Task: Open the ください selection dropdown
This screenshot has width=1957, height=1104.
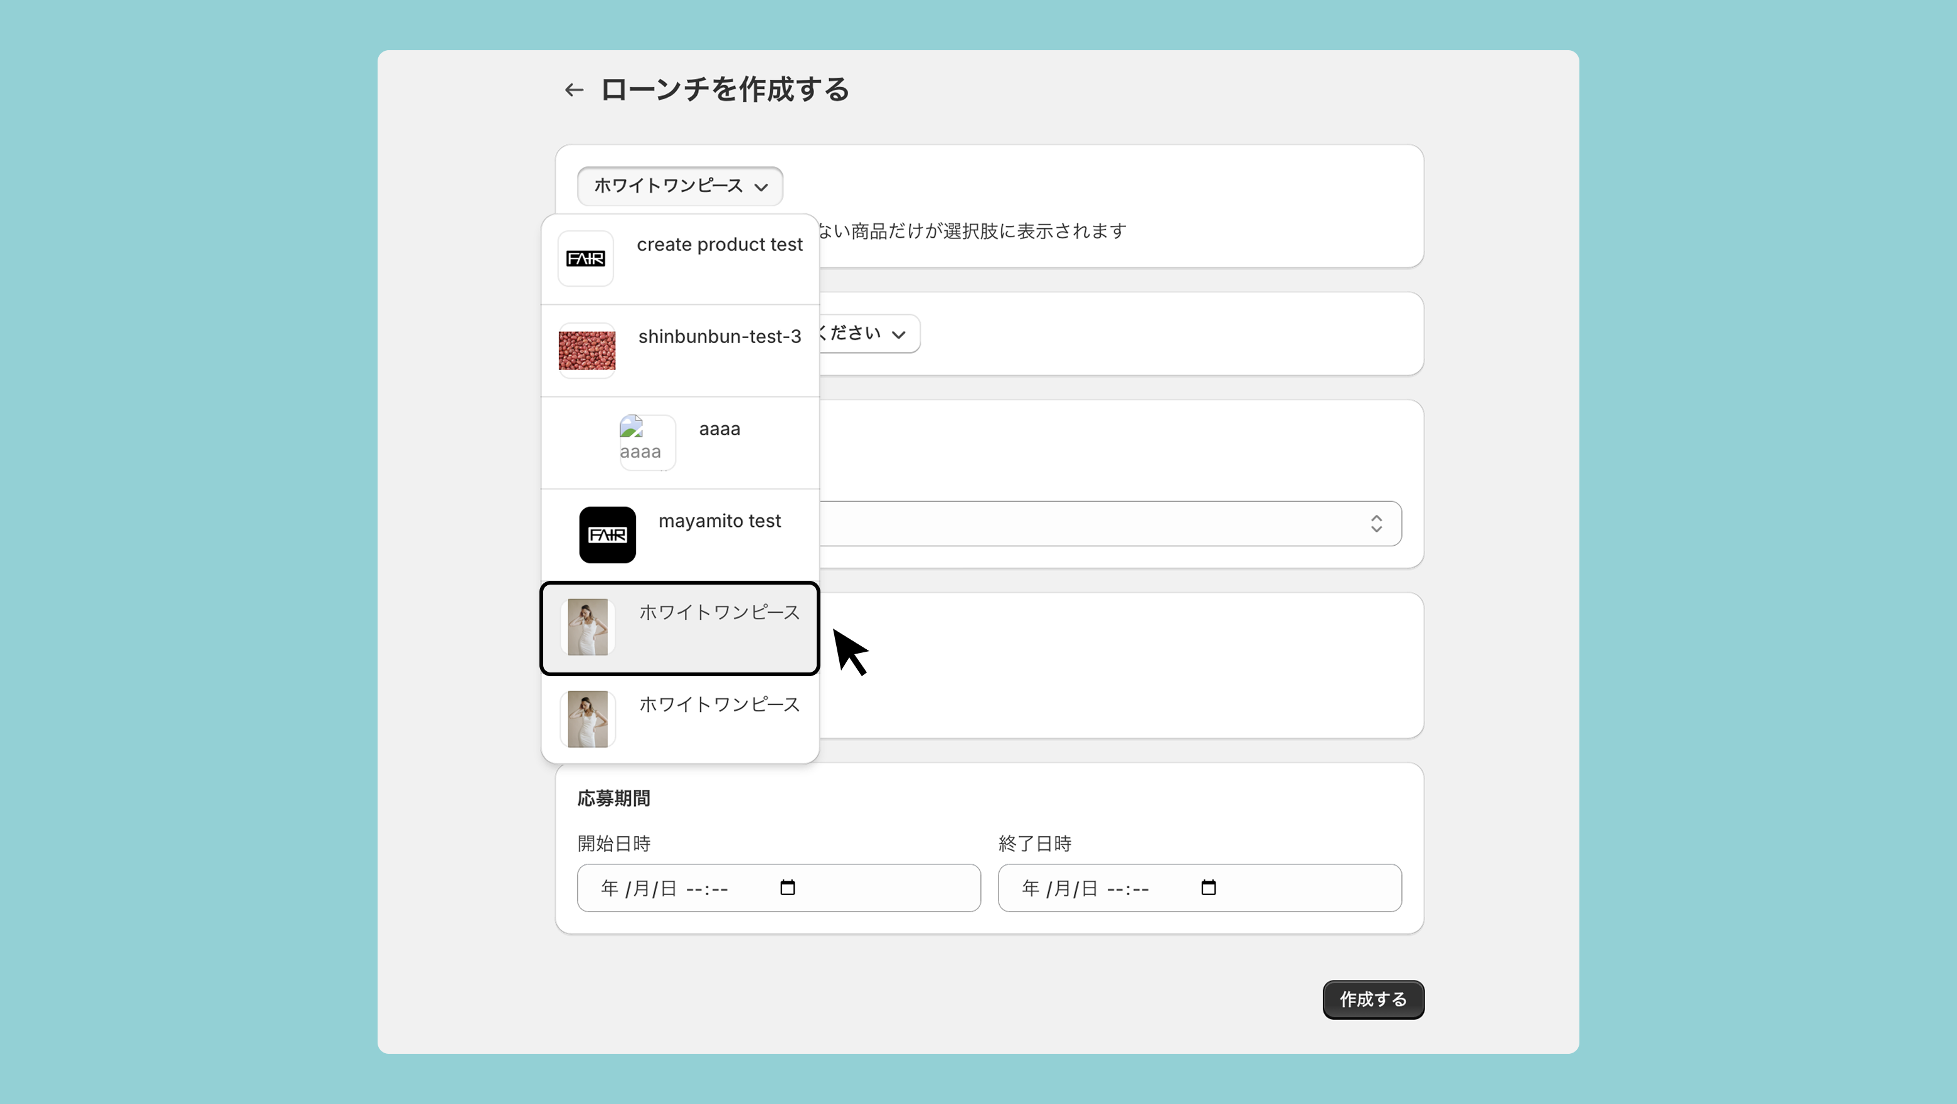Action: click(866, 334)
